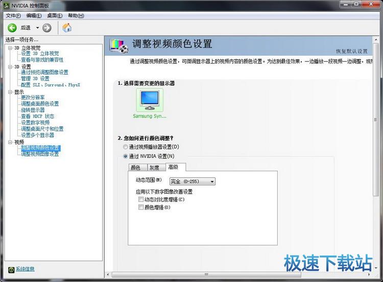Open 查看与游戏的兼容性 task
This screenshot has height=282, width=383.
42,60
